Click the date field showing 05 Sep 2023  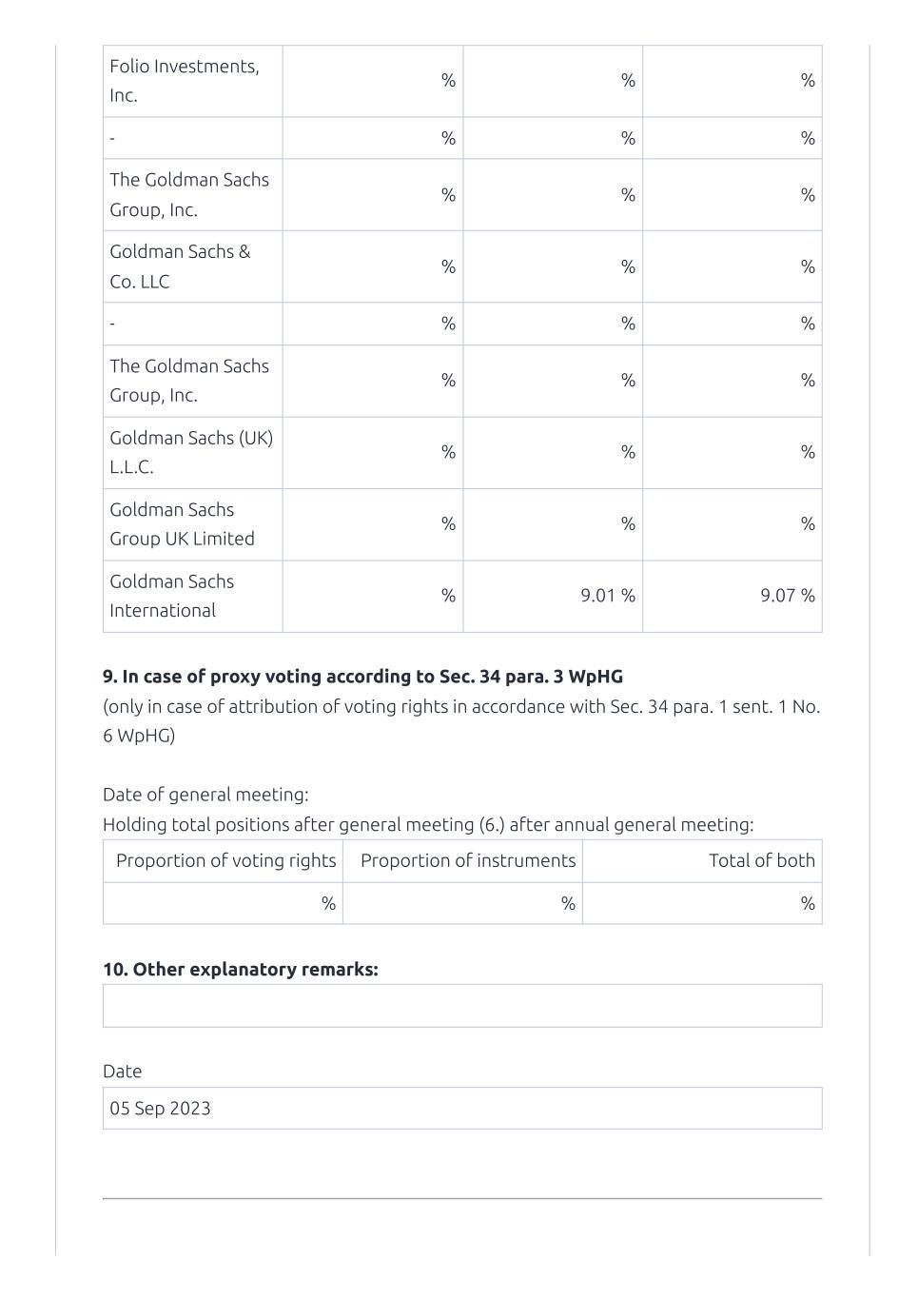point(462,1109)
